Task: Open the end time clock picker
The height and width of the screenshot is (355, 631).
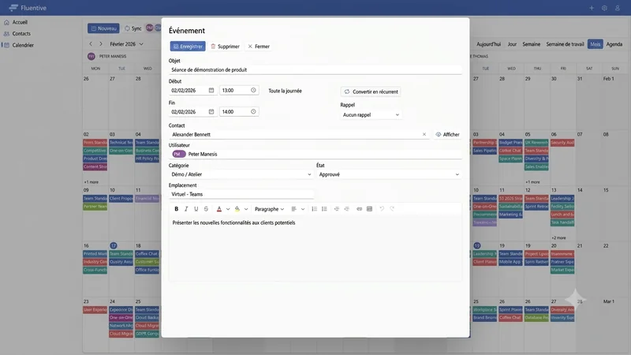Action: [x=253, y=111]
